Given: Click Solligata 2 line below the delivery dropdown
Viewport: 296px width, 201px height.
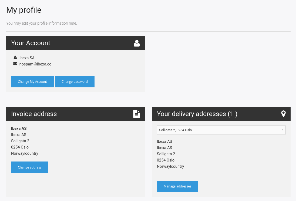Looking at the screenshot, I should [166, 154].
